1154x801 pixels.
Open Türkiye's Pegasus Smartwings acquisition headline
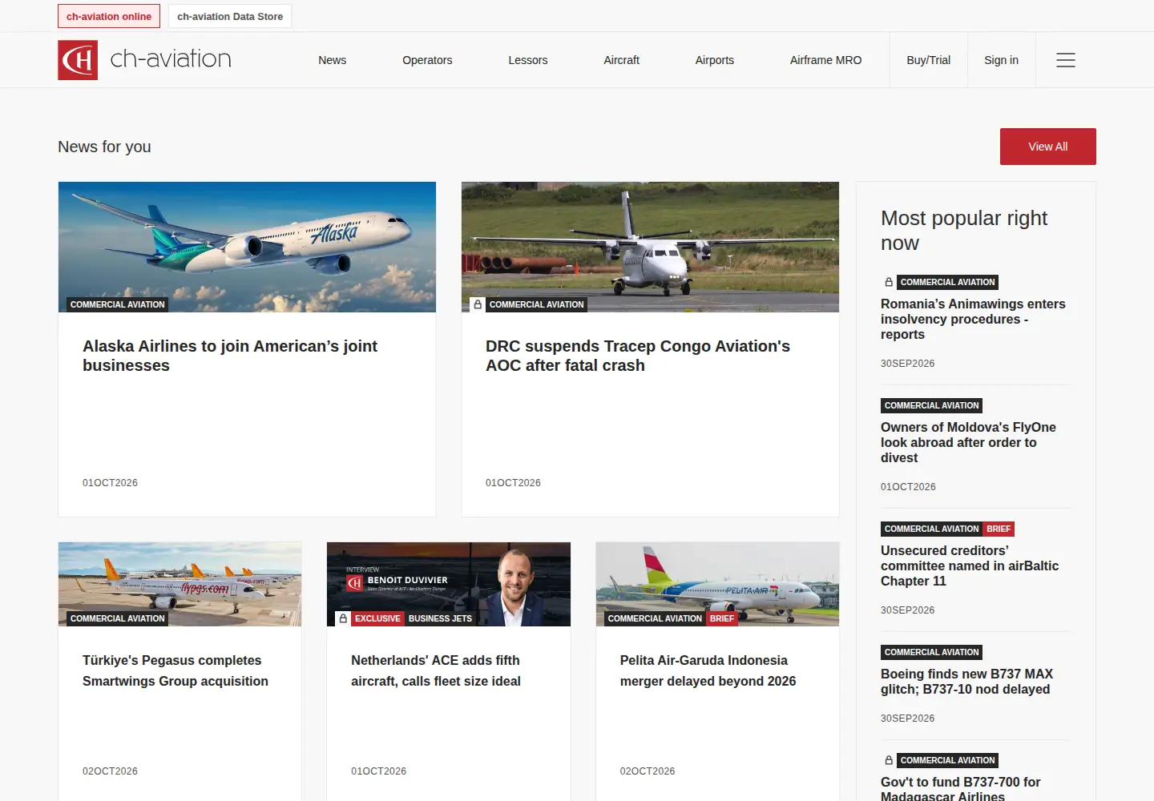coord(176,670)
